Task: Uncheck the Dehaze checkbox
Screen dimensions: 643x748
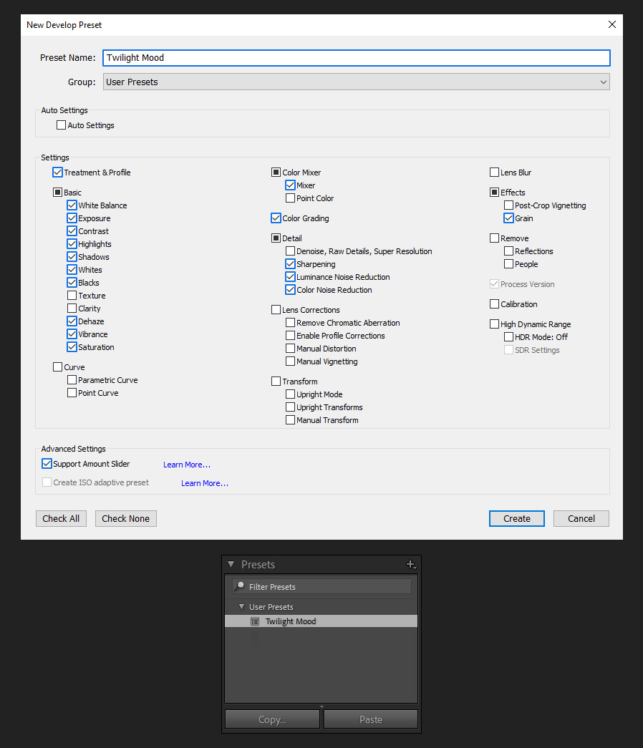Action: tap(72, 321)
